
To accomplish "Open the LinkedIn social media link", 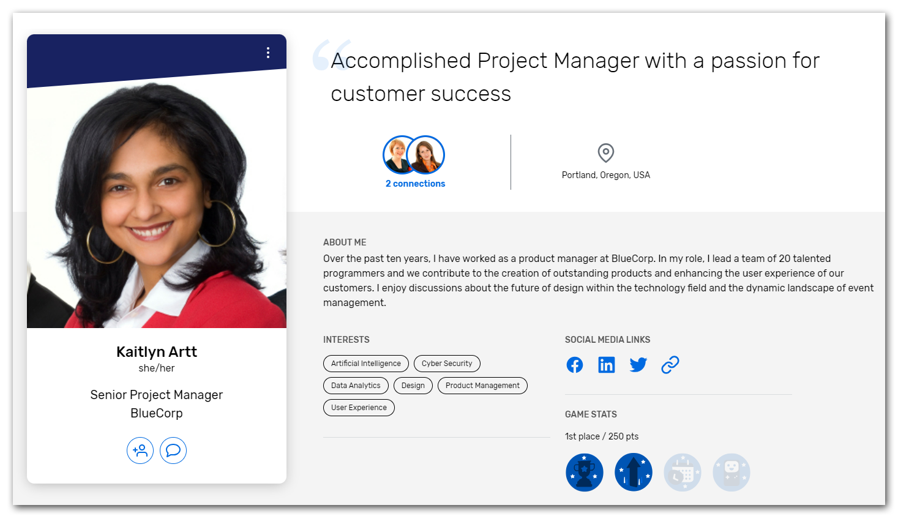I will click(606, 364).
